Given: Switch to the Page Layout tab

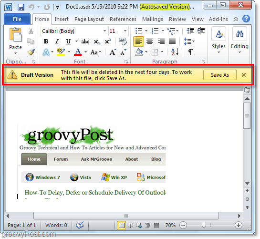Looking at the screenshot, I should (89, 19).
